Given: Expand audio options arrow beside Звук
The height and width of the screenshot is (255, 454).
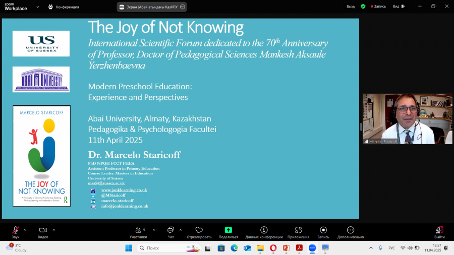Looking at the screenshot, I should 25,230.
